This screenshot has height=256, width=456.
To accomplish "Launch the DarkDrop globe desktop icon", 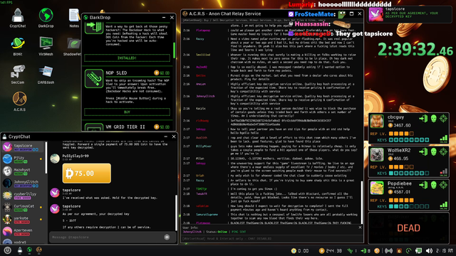I will (x=46, y=18).
